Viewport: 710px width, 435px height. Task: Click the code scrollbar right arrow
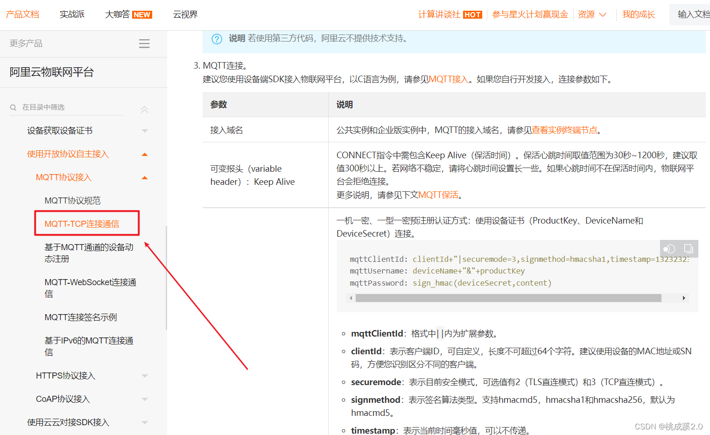[x=684, y=298]
